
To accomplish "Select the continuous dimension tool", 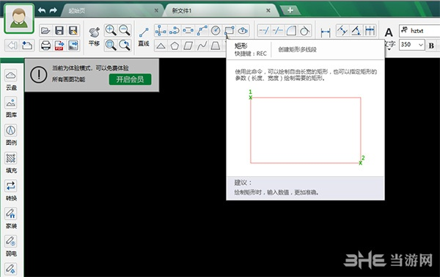I will (x=370, y=30).
